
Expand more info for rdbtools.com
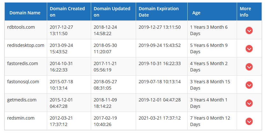pos(249,31)
